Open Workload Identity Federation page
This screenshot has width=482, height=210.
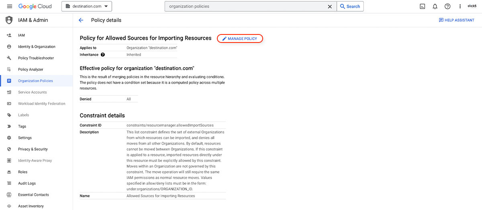click(x=36, y=103)
